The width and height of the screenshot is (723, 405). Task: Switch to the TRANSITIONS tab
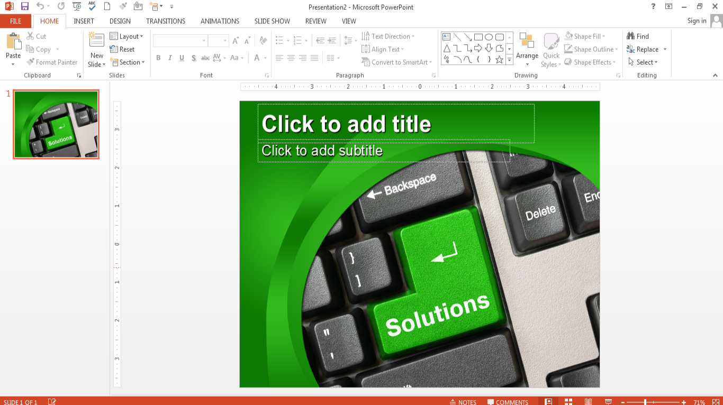click(166, 21)
